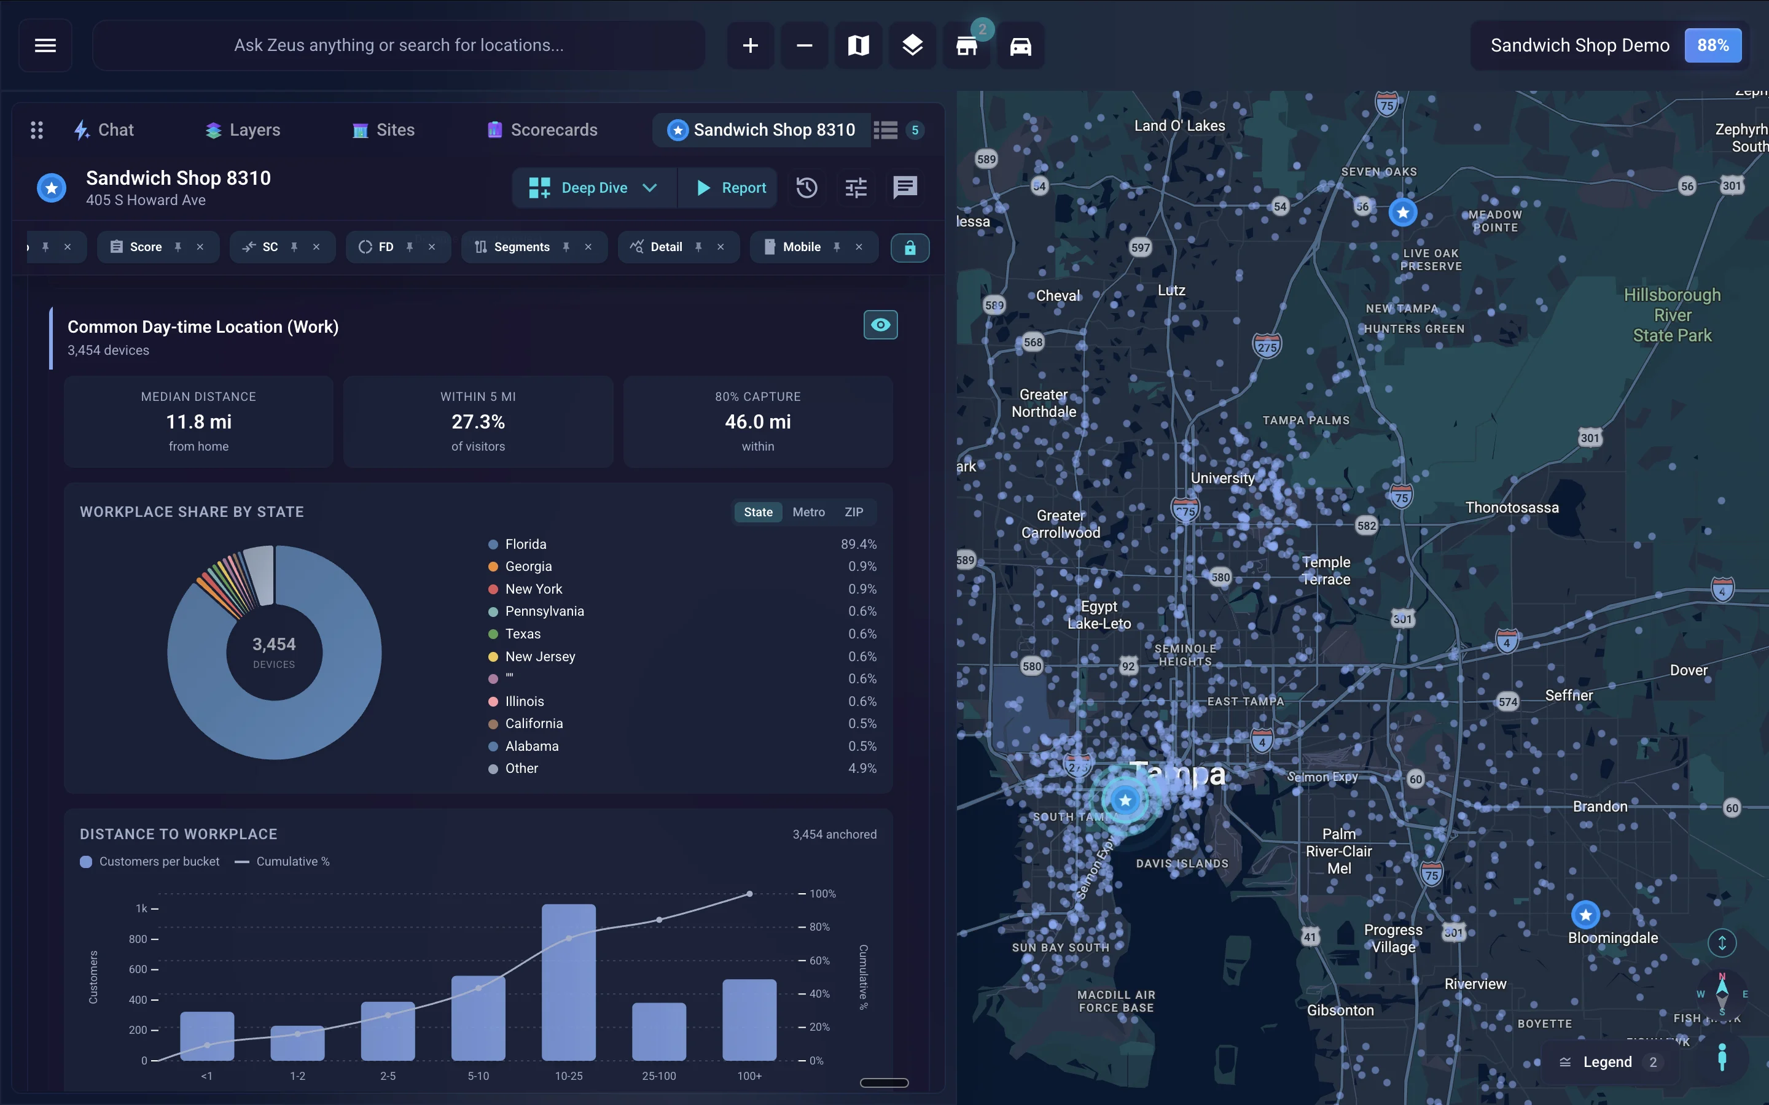Close the SC chip
Screen dimensions: 1769x1105
[x=316, y=247]
